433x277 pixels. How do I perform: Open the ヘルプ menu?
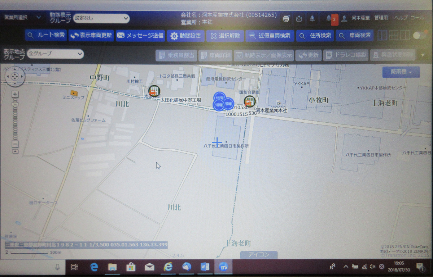tap(401, 18)
